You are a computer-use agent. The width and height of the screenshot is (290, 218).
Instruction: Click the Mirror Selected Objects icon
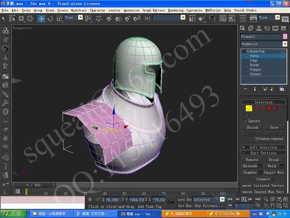[192, 18]
